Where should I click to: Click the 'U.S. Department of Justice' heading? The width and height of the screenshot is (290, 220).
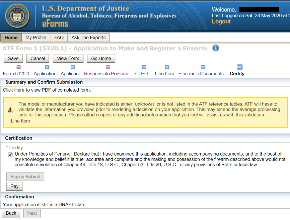[86, 8]
